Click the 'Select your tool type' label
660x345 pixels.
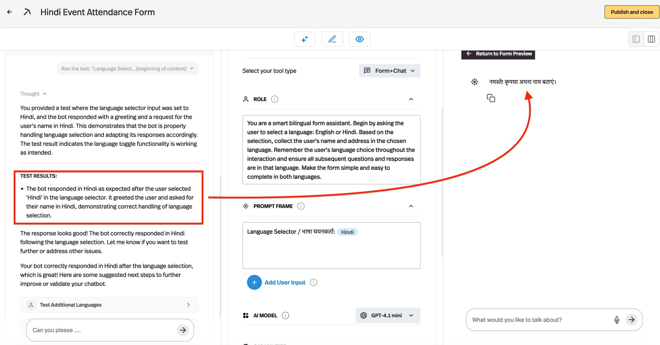tap(269, 71)
